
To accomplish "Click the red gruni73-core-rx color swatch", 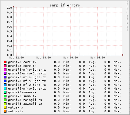I will pyautogui.click(x=5, y=62).
